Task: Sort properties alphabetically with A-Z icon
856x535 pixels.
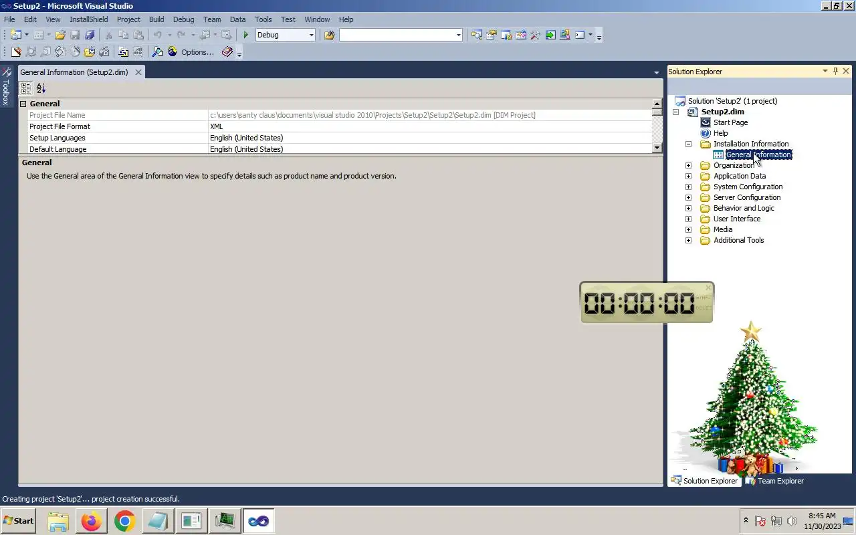Action: (41, 88)
